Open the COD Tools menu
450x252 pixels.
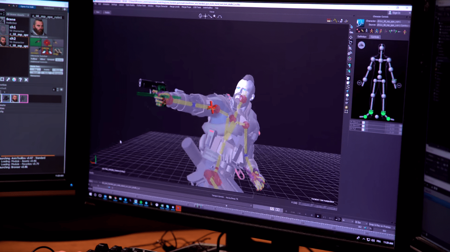[x=197, y=7]
